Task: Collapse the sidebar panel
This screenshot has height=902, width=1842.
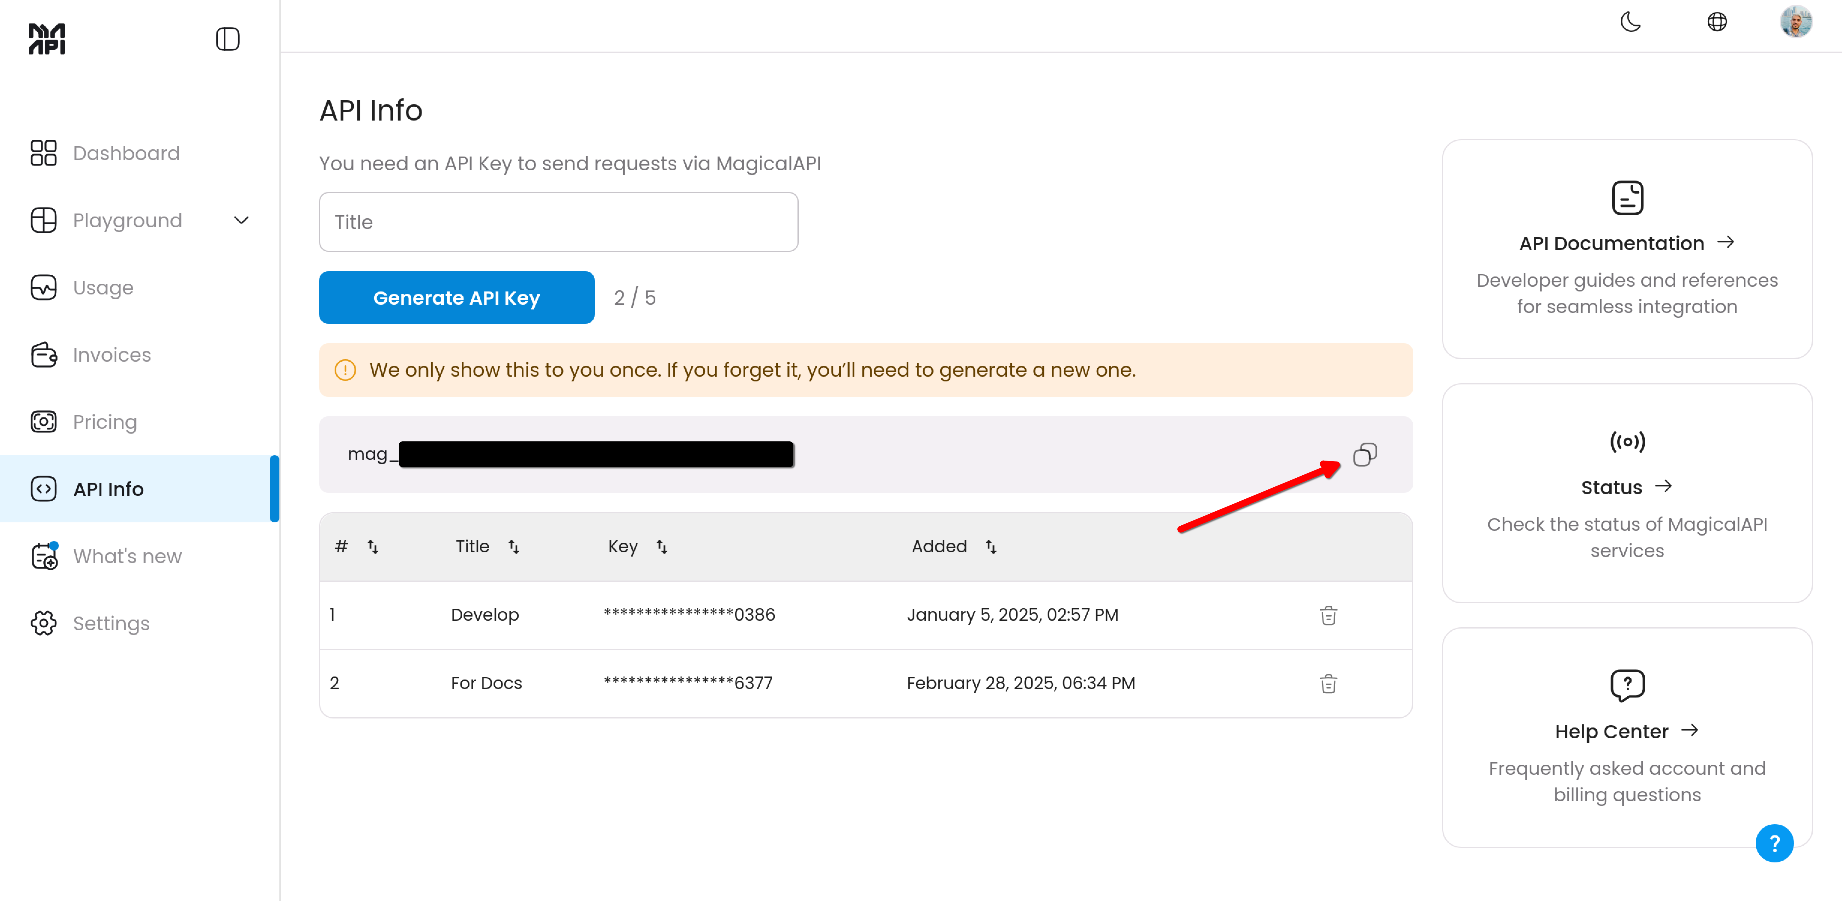Action: coord(227,39)
